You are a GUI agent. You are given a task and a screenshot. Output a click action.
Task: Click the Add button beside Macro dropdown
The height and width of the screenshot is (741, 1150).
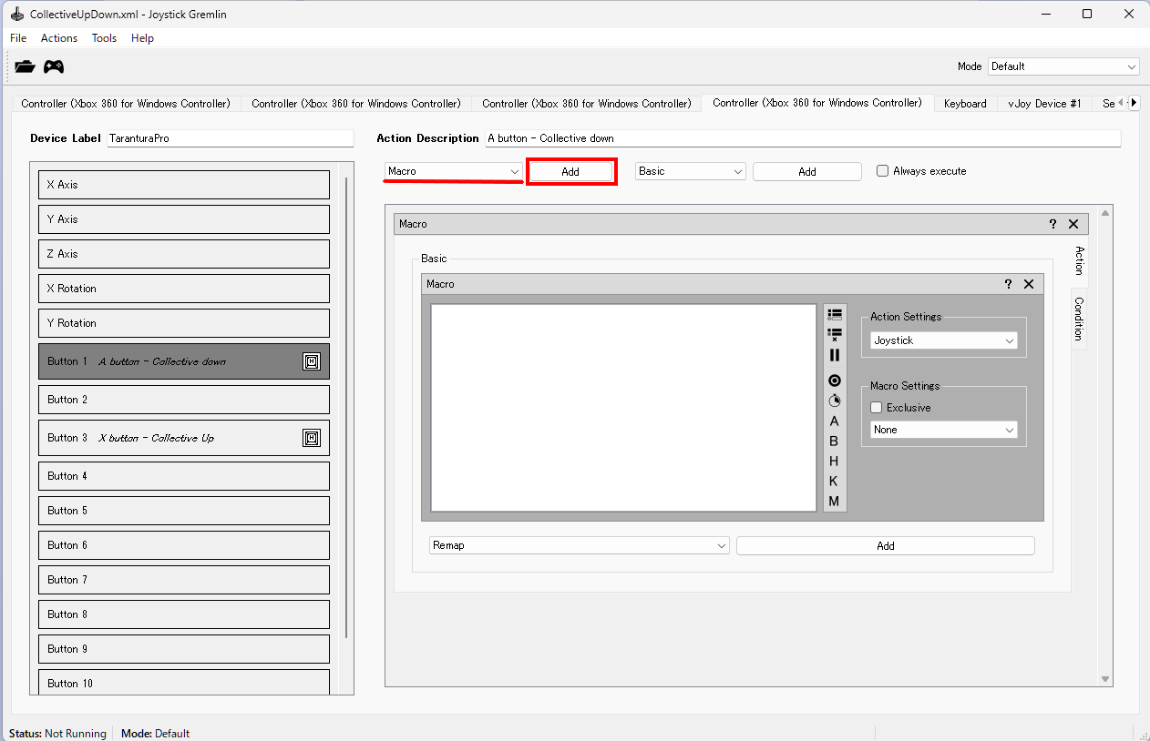click(x=570, y=171)
